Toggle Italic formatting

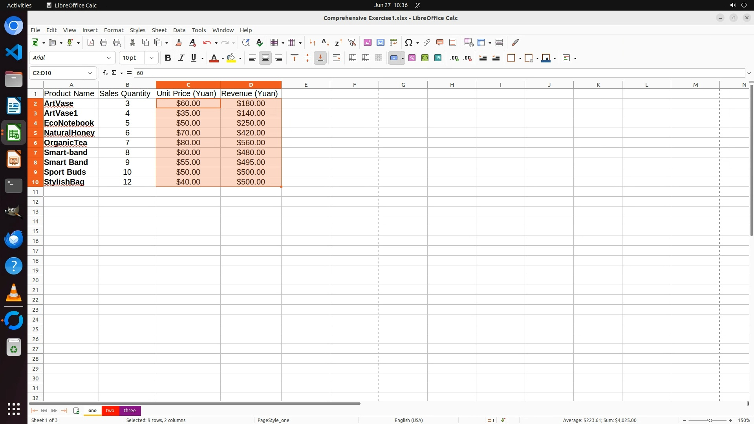click(181, 58)
